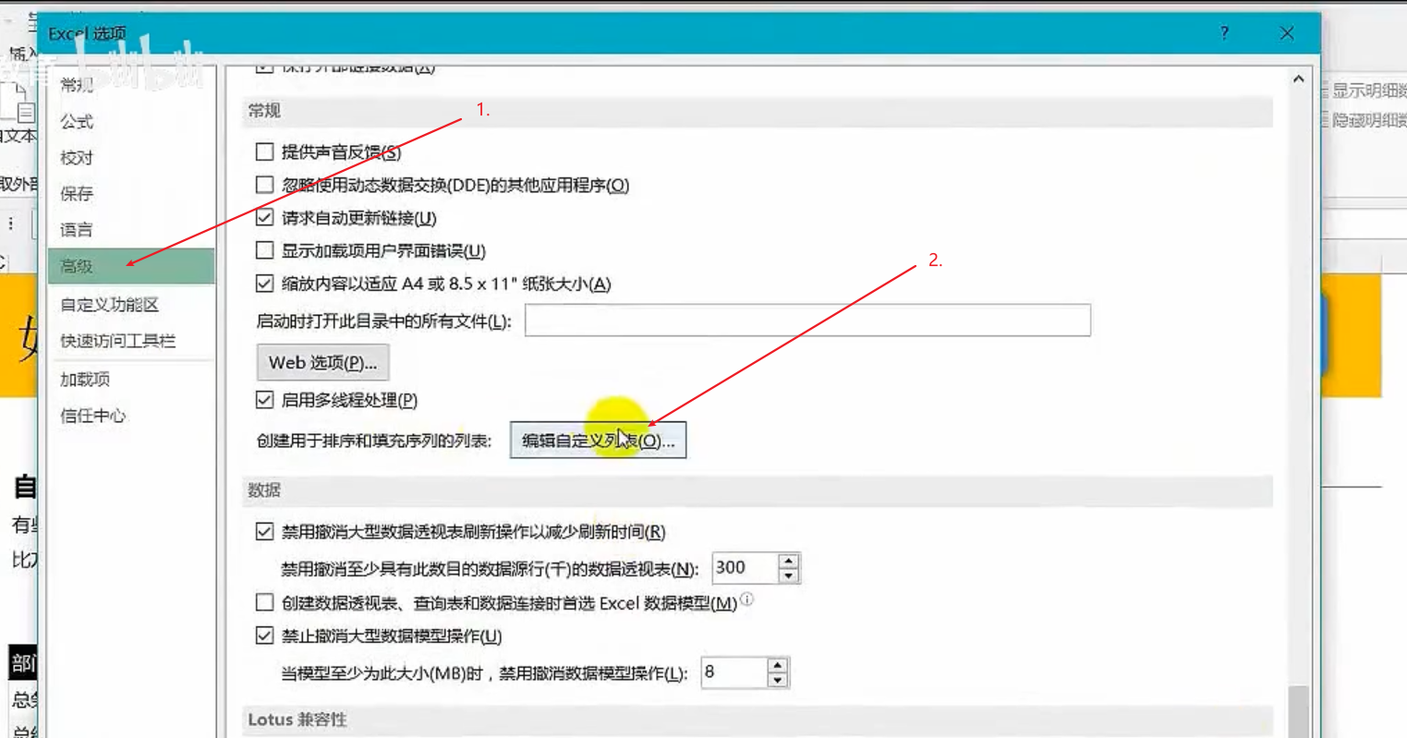This screenshot has width=1407, height=738.
Task: Click the Help question mark button
Action: pos(1224,33)
